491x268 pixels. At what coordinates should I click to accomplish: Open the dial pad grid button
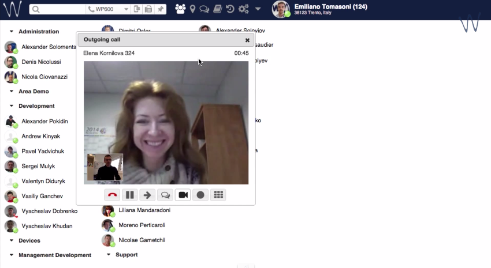pyautogui.click(x=218, y=195)
